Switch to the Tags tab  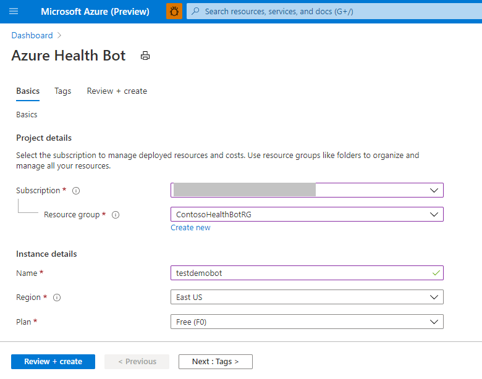62,91
